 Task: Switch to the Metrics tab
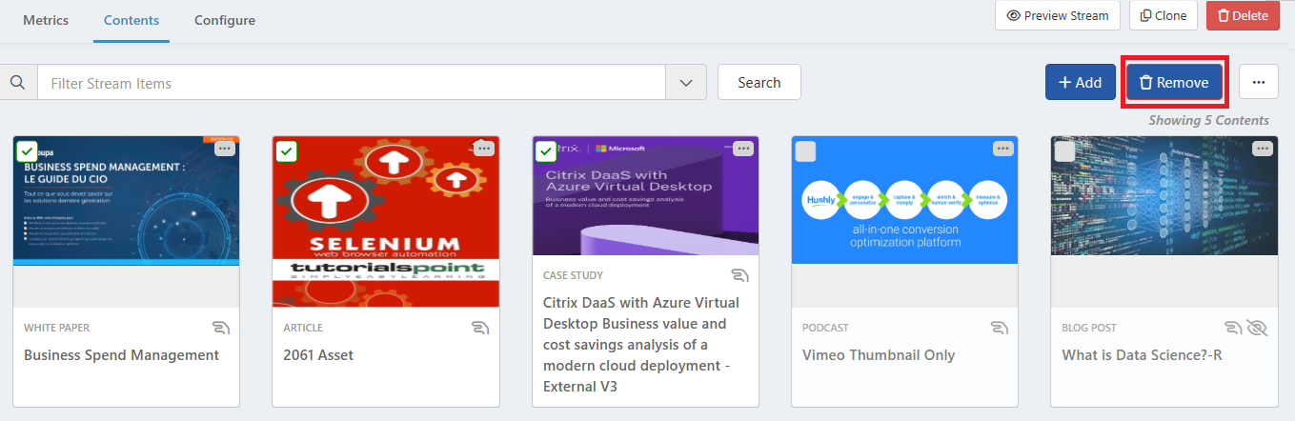(46, 20)
